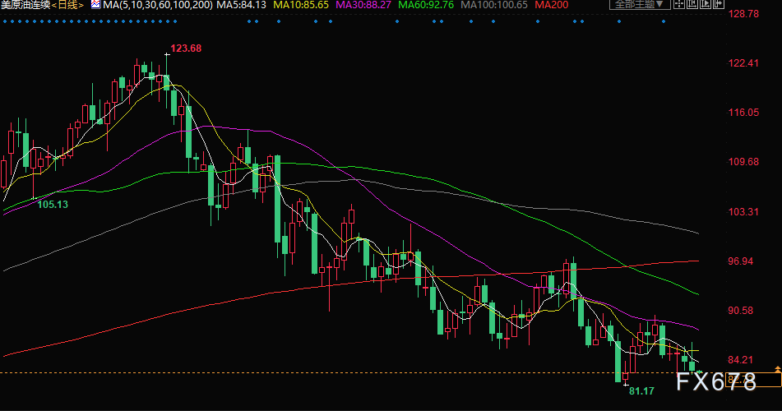Click the 81.17 low price marker
Screen dimensions: 782x411
pos(641,391)
